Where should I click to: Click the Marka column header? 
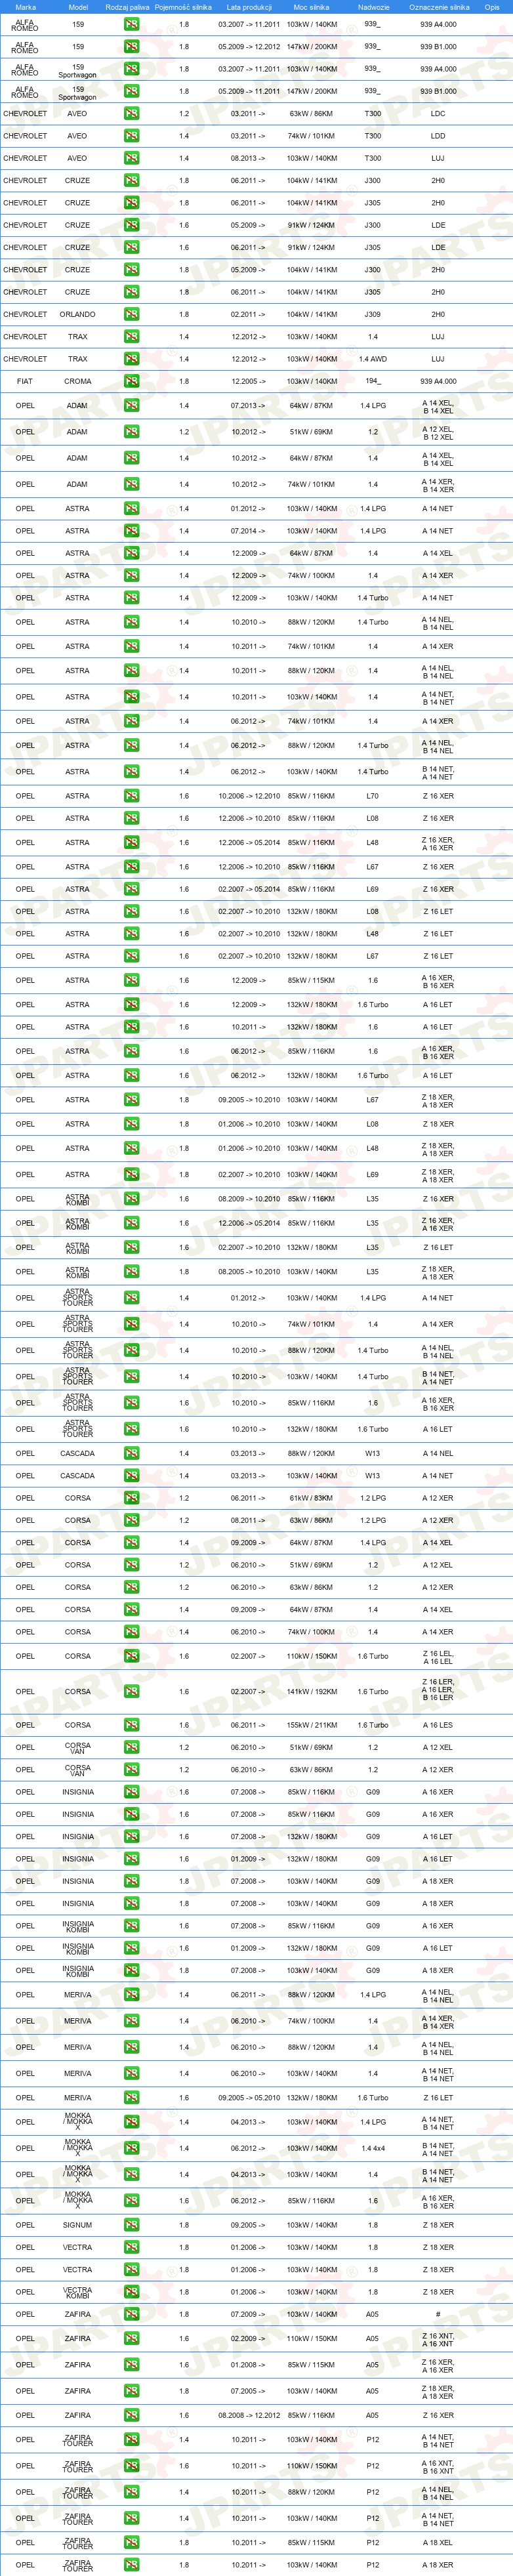coord(26,7)
